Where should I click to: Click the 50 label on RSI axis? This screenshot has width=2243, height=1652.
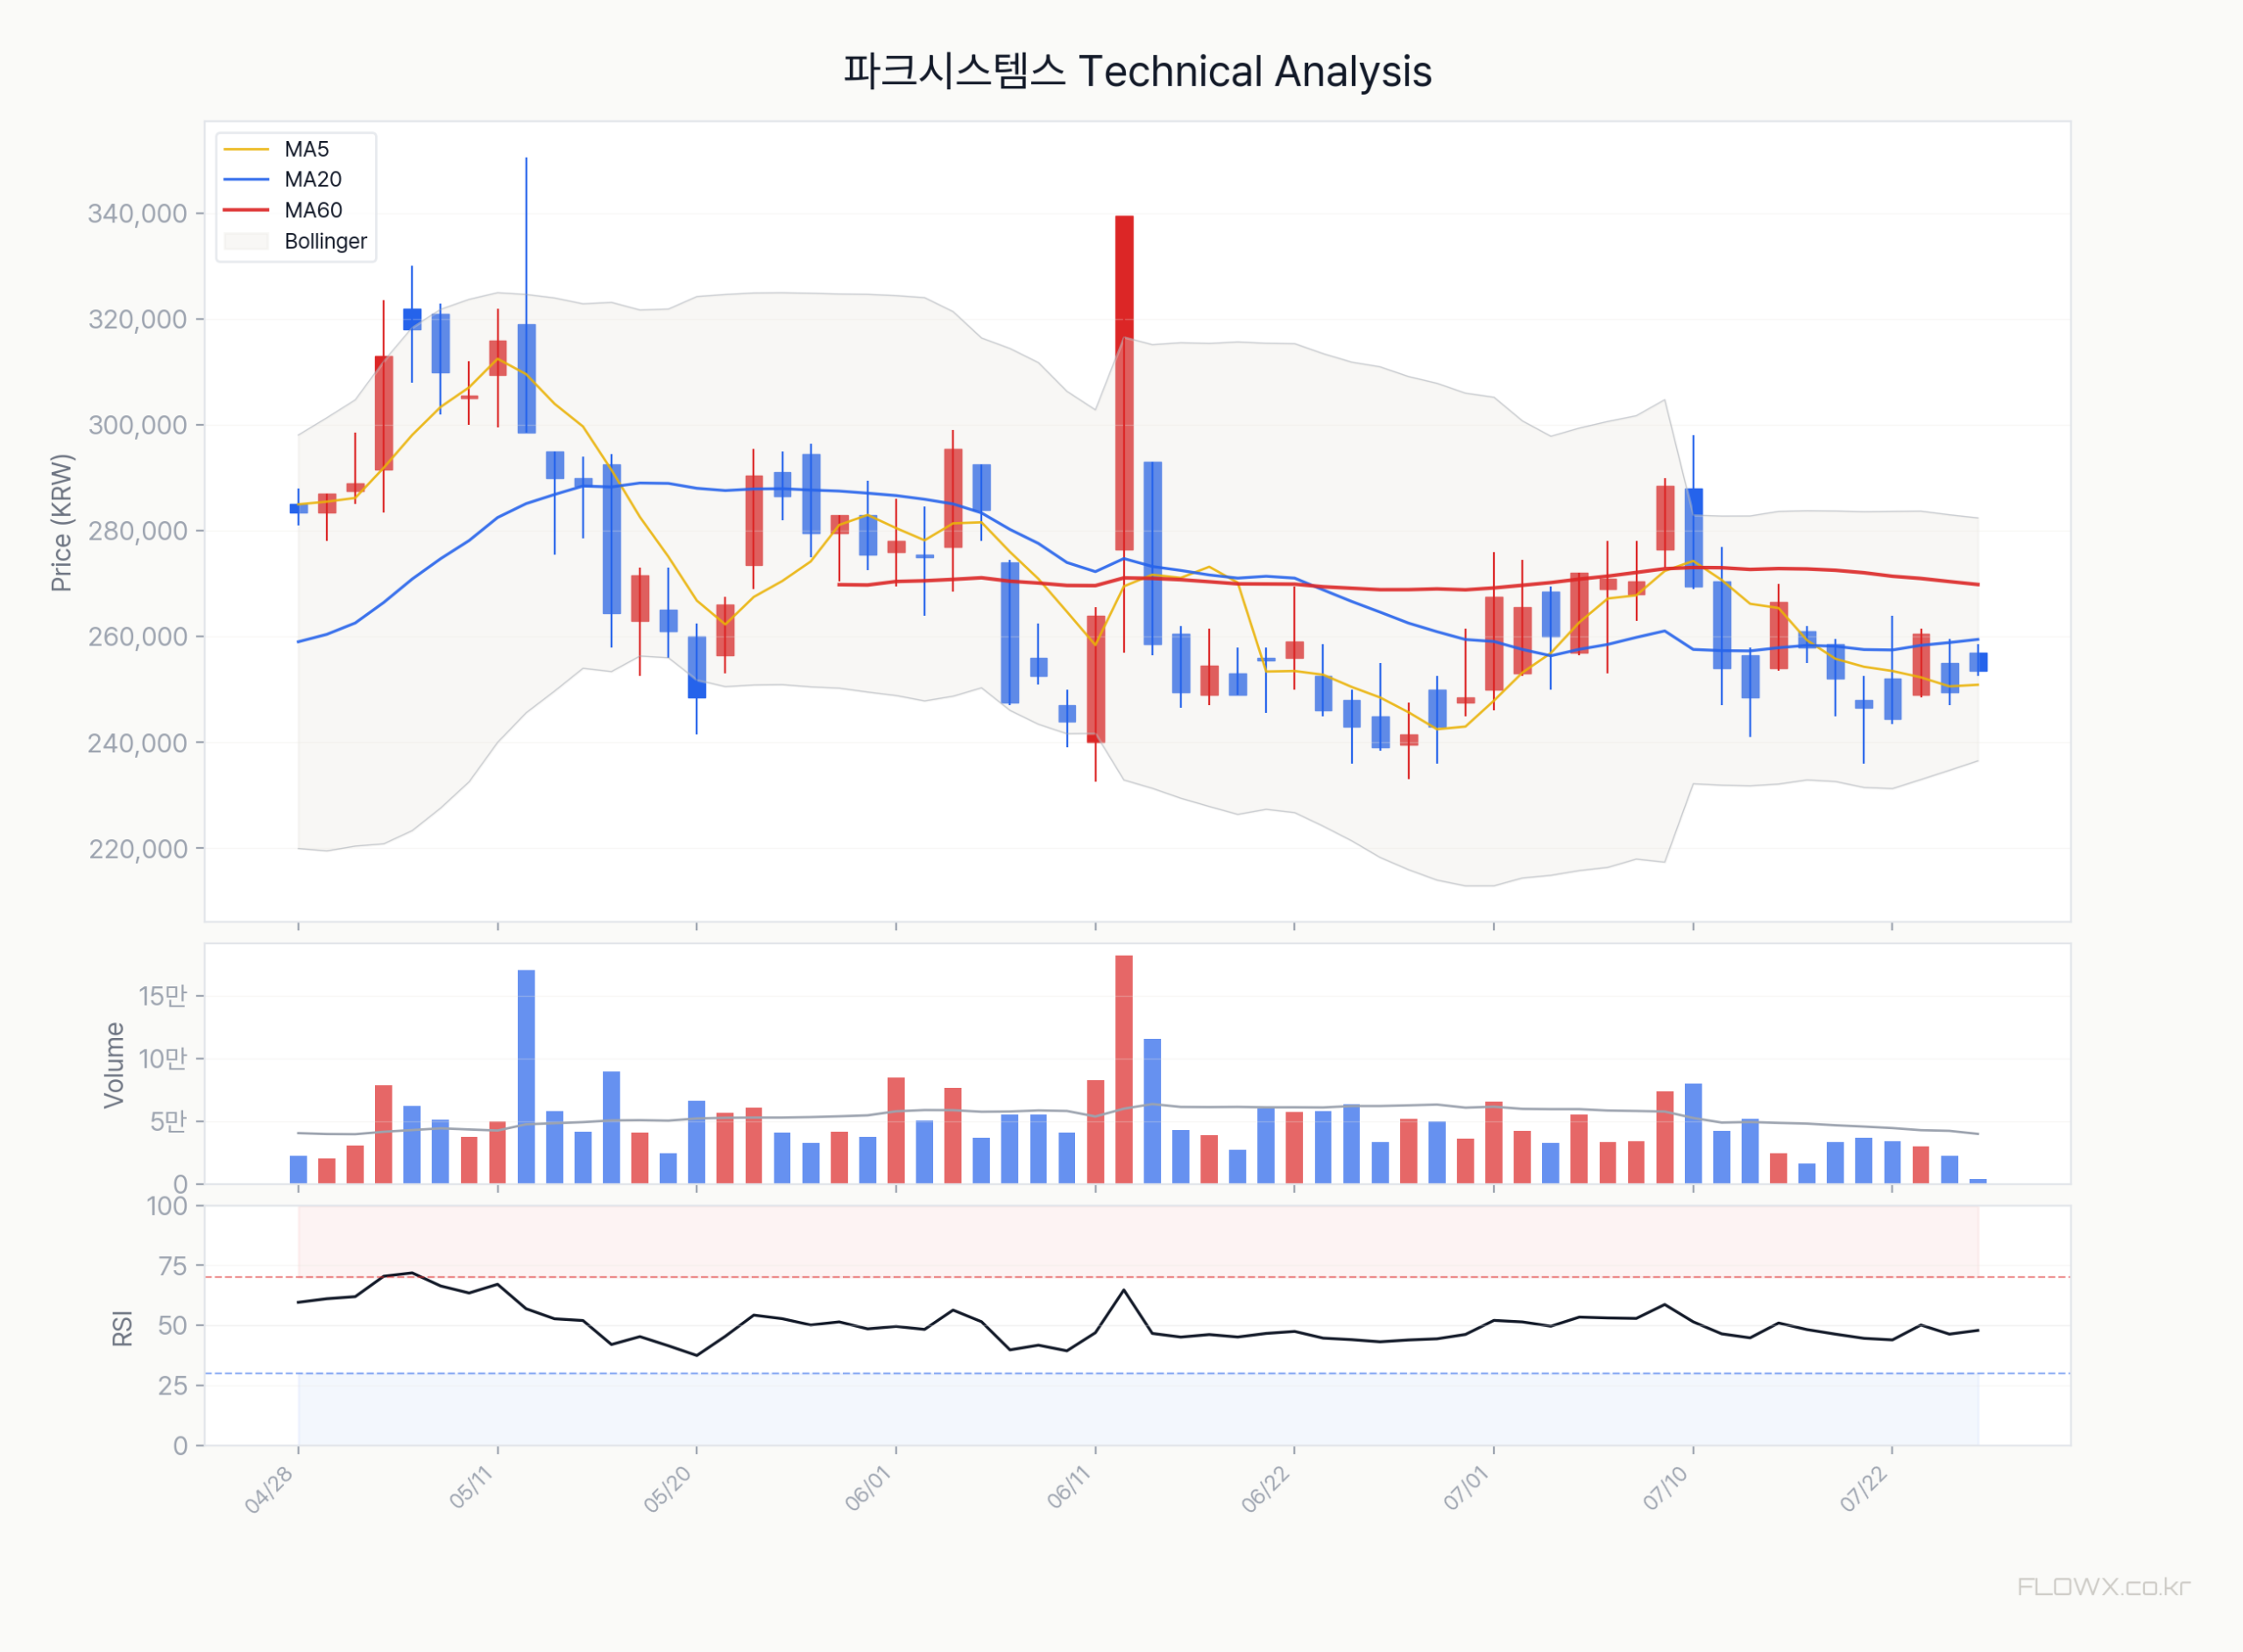173,1326
